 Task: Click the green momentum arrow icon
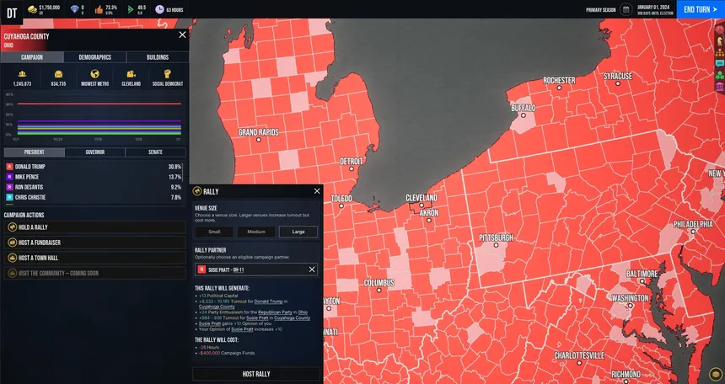(130, 9)
